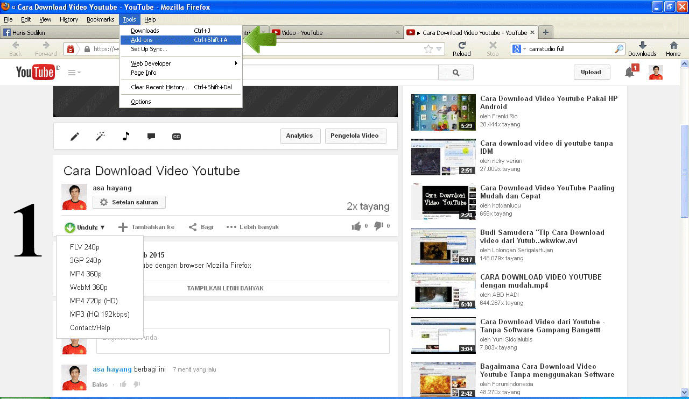Image resolution: width=689 pixels, height=399 pixels.
Task: Click the magic wand enhancements icon
Action: [x=100, y=137]
